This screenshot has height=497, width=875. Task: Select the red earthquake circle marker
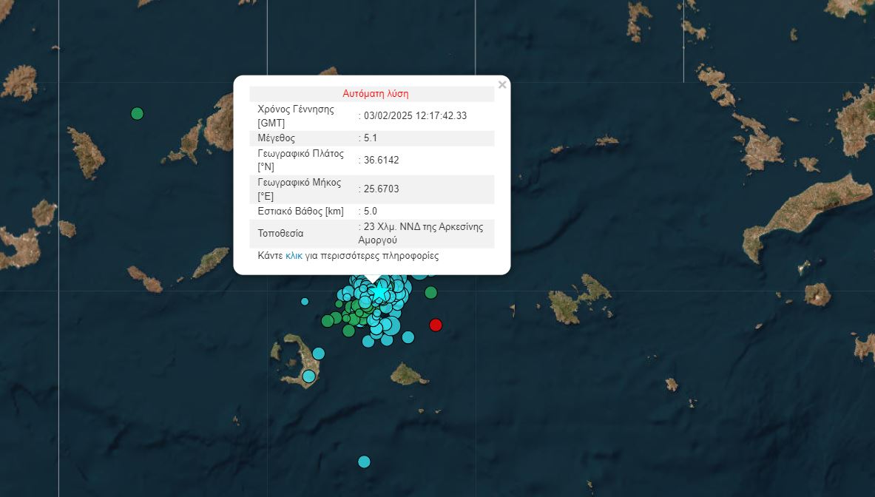point(436,325)
